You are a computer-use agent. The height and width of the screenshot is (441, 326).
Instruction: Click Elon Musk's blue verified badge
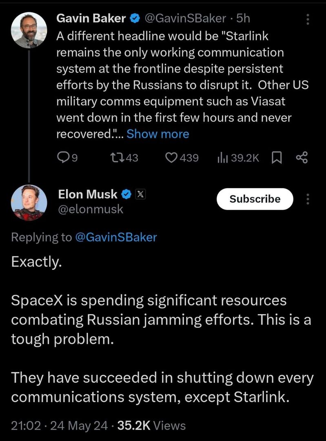point(126,194)
